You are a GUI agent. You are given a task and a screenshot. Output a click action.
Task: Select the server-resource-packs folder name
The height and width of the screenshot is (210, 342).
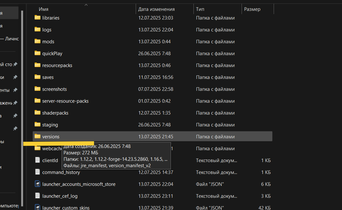[x=65, y=101]
